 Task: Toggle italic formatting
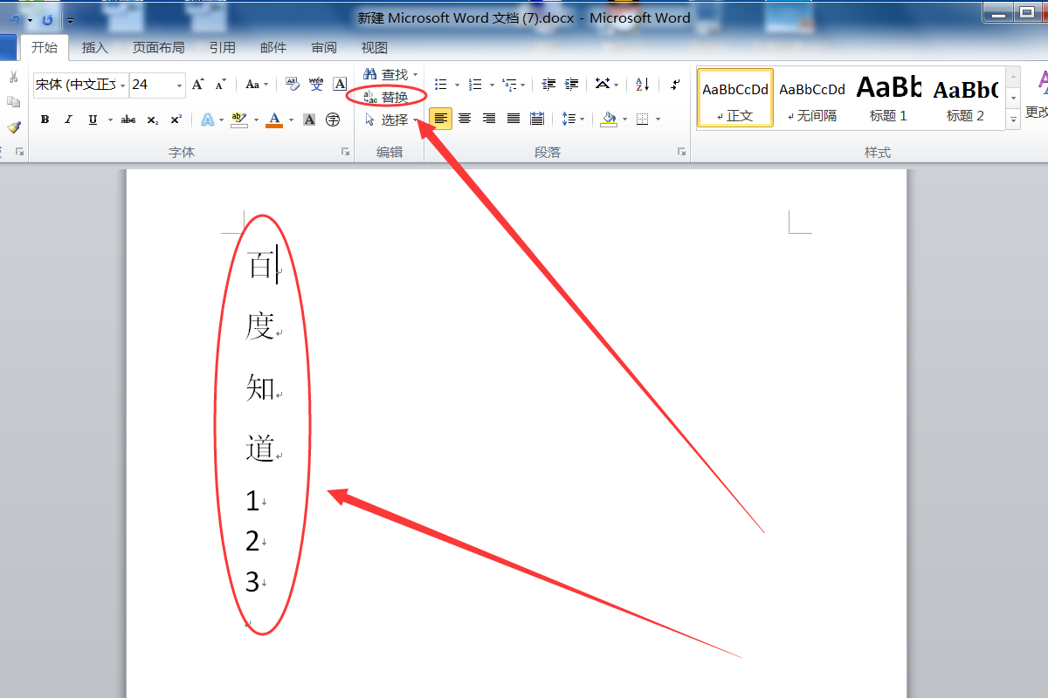(x=68, y=120)
